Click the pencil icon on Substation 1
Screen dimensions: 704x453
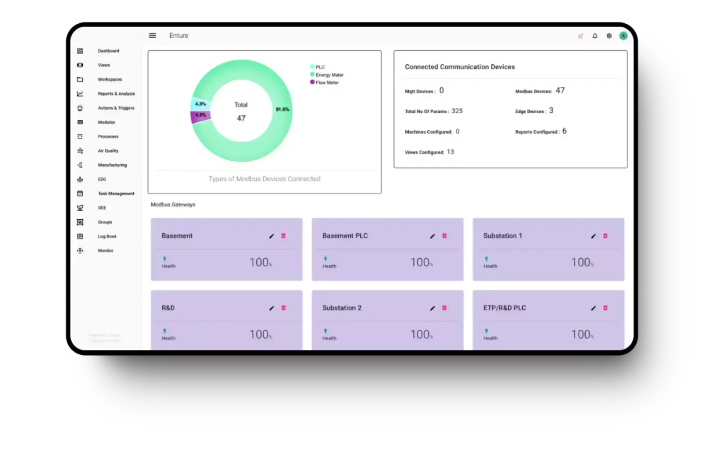[x=593, y=236]
